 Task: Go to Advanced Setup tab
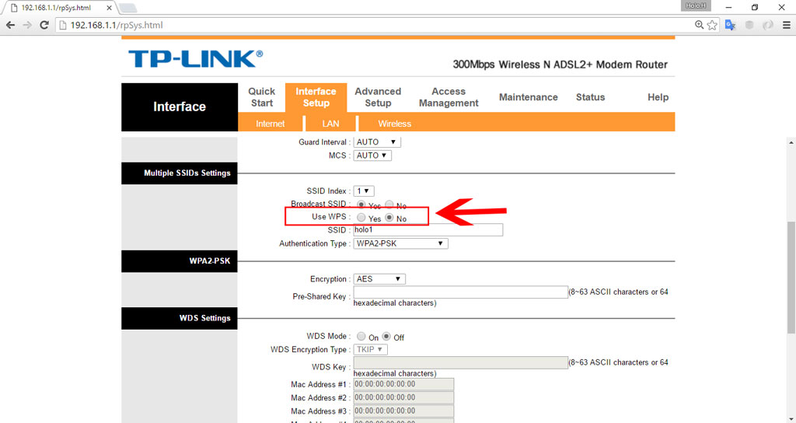pos(378,97)
